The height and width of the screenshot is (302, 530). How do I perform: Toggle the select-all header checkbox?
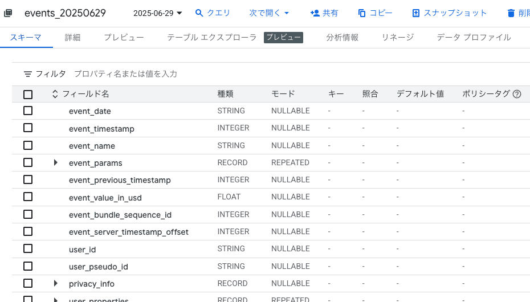(x=28, y=94)
